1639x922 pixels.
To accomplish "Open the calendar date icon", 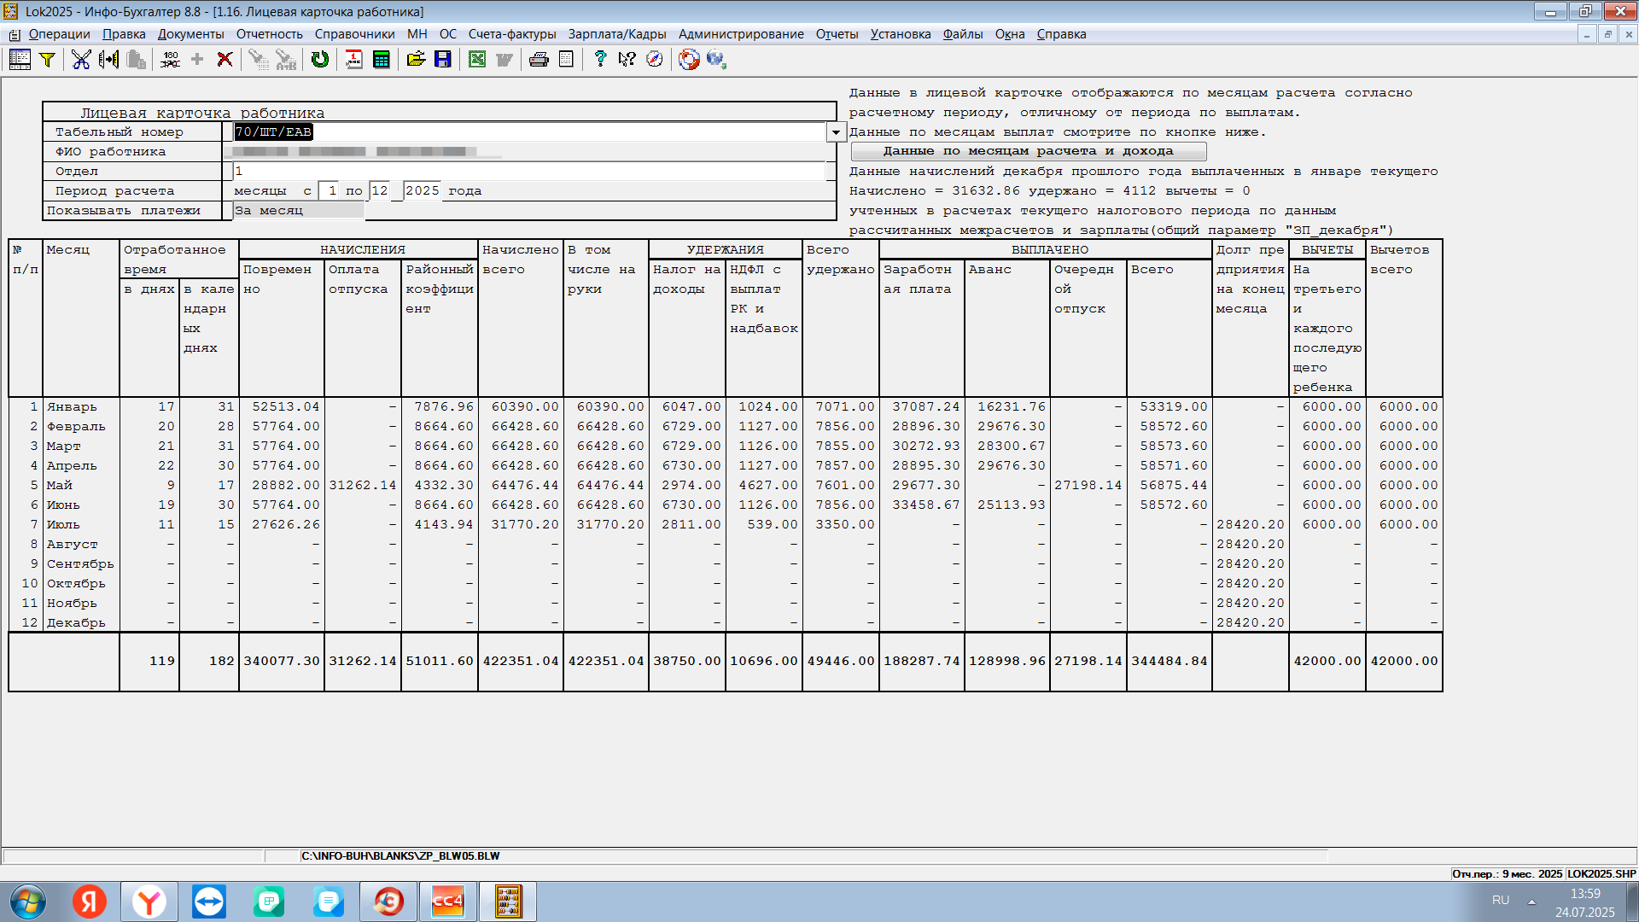I will point(354,59).
